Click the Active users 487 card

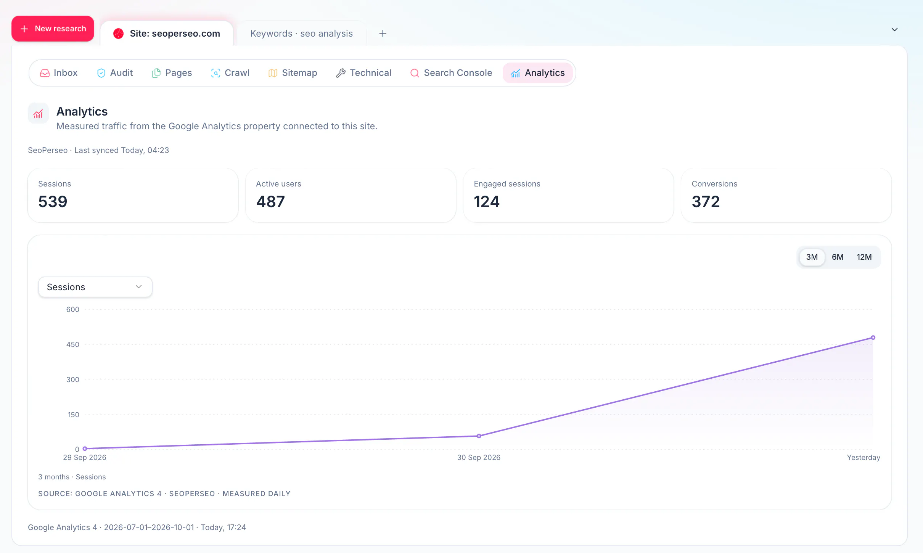tap(351, 195)
